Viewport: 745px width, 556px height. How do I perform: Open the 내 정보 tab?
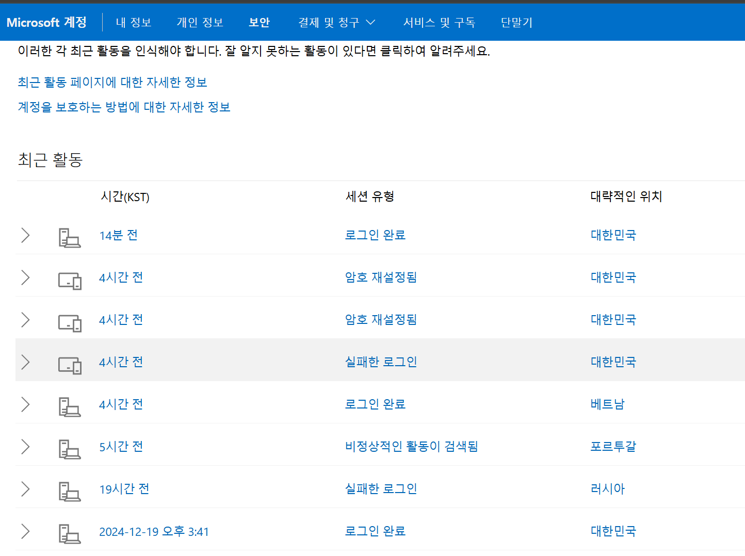tap(133, 22)
